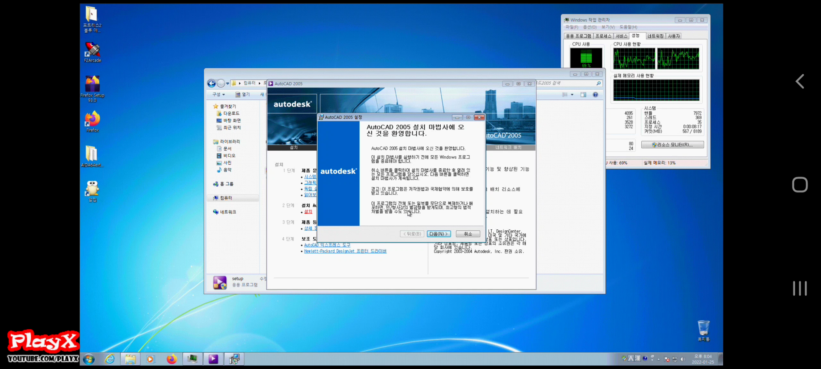Click the Explorer back navigation arrow

(x=211, y=84)
